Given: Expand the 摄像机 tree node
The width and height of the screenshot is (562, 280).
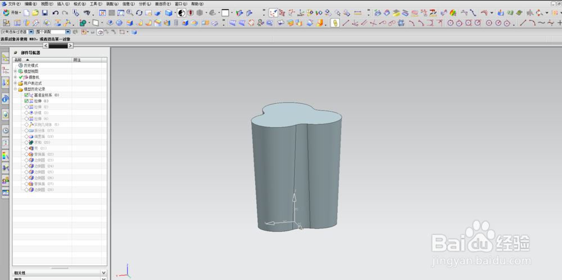Looking at the screenshot, I should 15,77.
